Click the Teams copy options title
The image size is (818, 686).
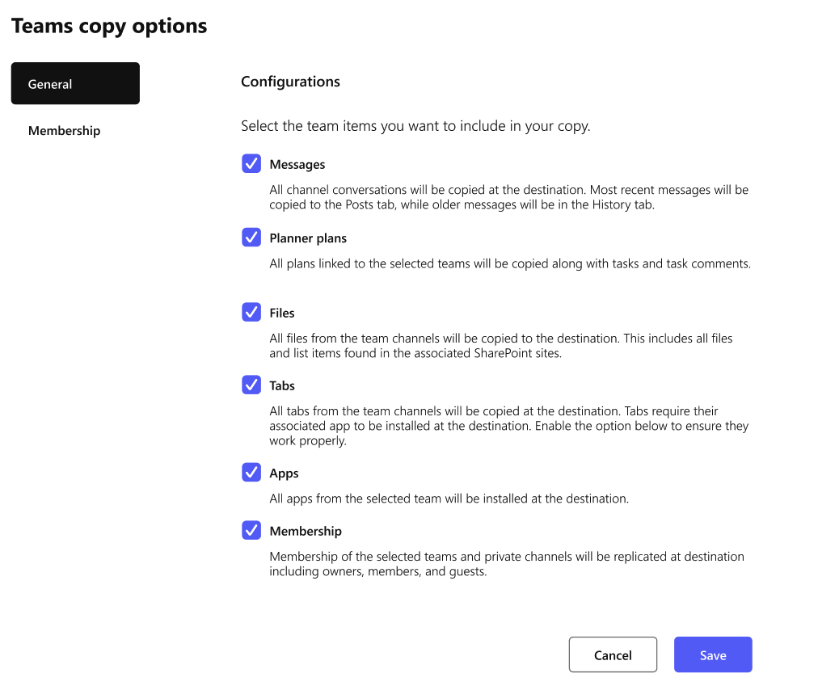tap(109, 26)
